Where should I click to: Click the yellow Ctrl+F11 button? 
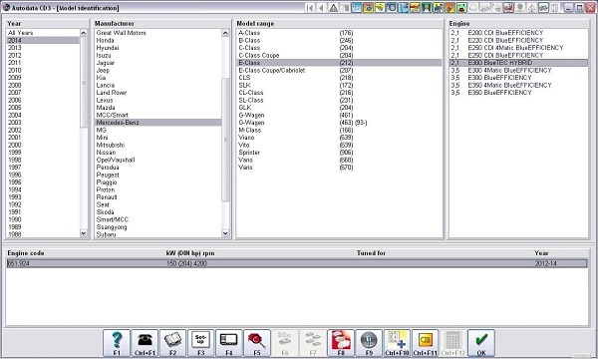point(425,343)
